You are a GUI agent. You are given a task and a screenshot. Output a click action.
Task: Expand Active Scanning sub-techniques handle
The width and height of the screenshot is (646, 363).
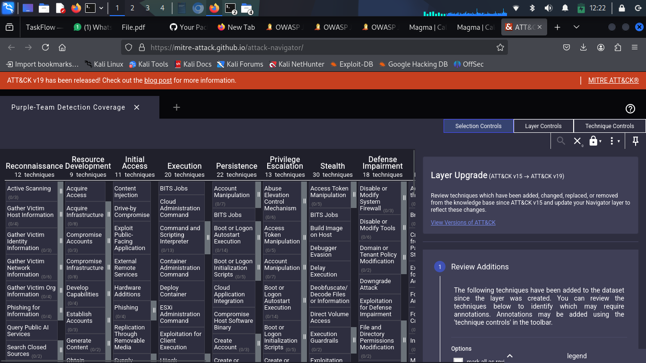coord(61,191)
